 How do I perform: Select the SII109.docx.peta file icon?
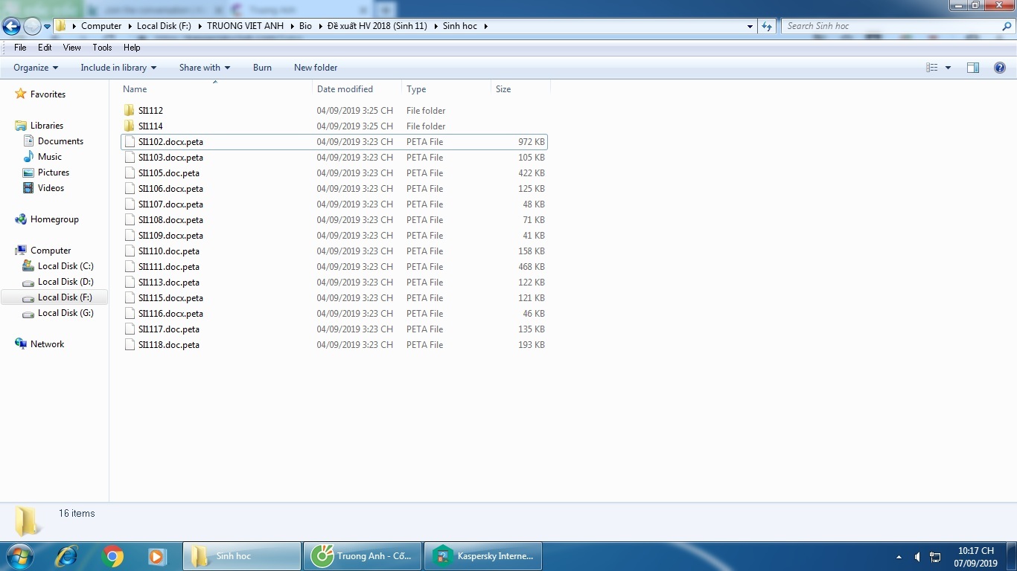(130, 236)
